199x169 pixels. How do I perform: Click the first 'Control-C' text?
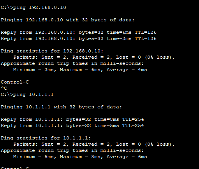(15, 82)
